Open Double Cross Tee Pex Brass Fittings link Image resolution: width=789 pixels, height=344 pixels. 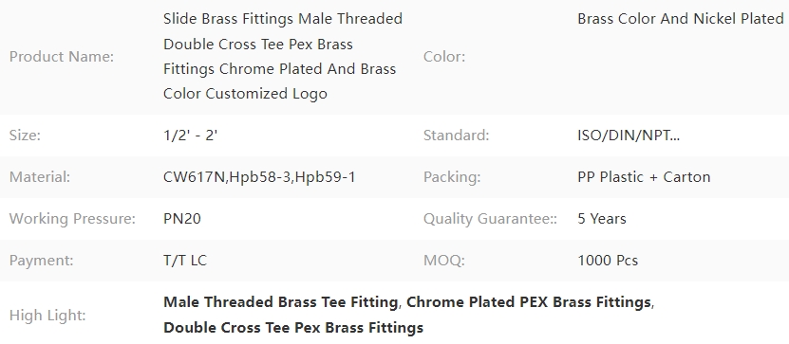click(293, 328)
